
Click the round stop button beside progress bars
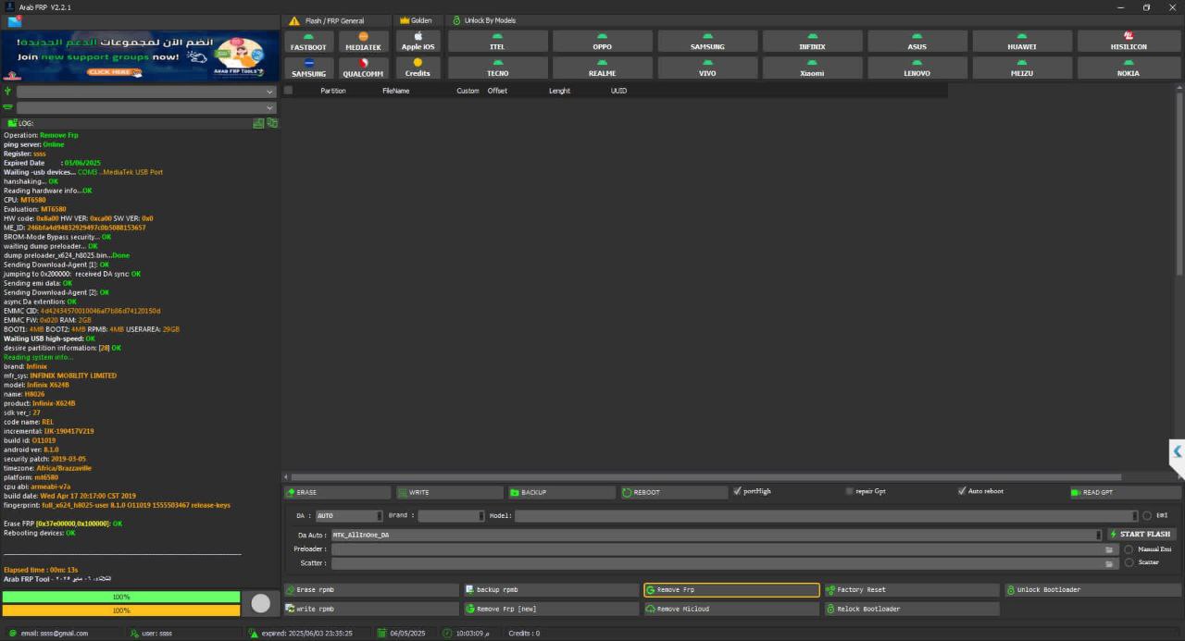click(x=261, y=603)
